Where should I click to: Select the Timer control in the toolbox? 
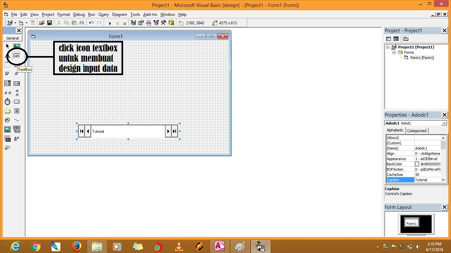coord(7,101)
